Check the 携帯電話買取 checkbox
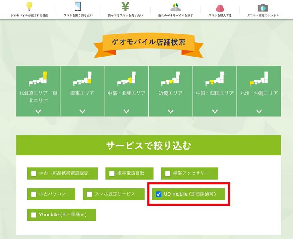Image resolution: width=293 pixels, height=239 pixels. [112, 173]
